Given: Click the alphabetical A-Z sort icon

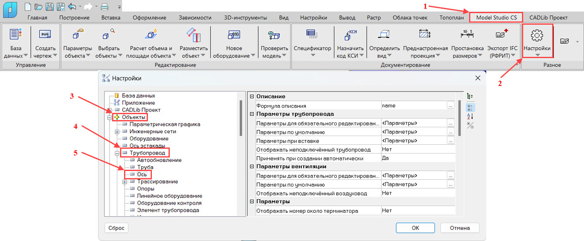Looking at the screenshot, I should [470, 116].
